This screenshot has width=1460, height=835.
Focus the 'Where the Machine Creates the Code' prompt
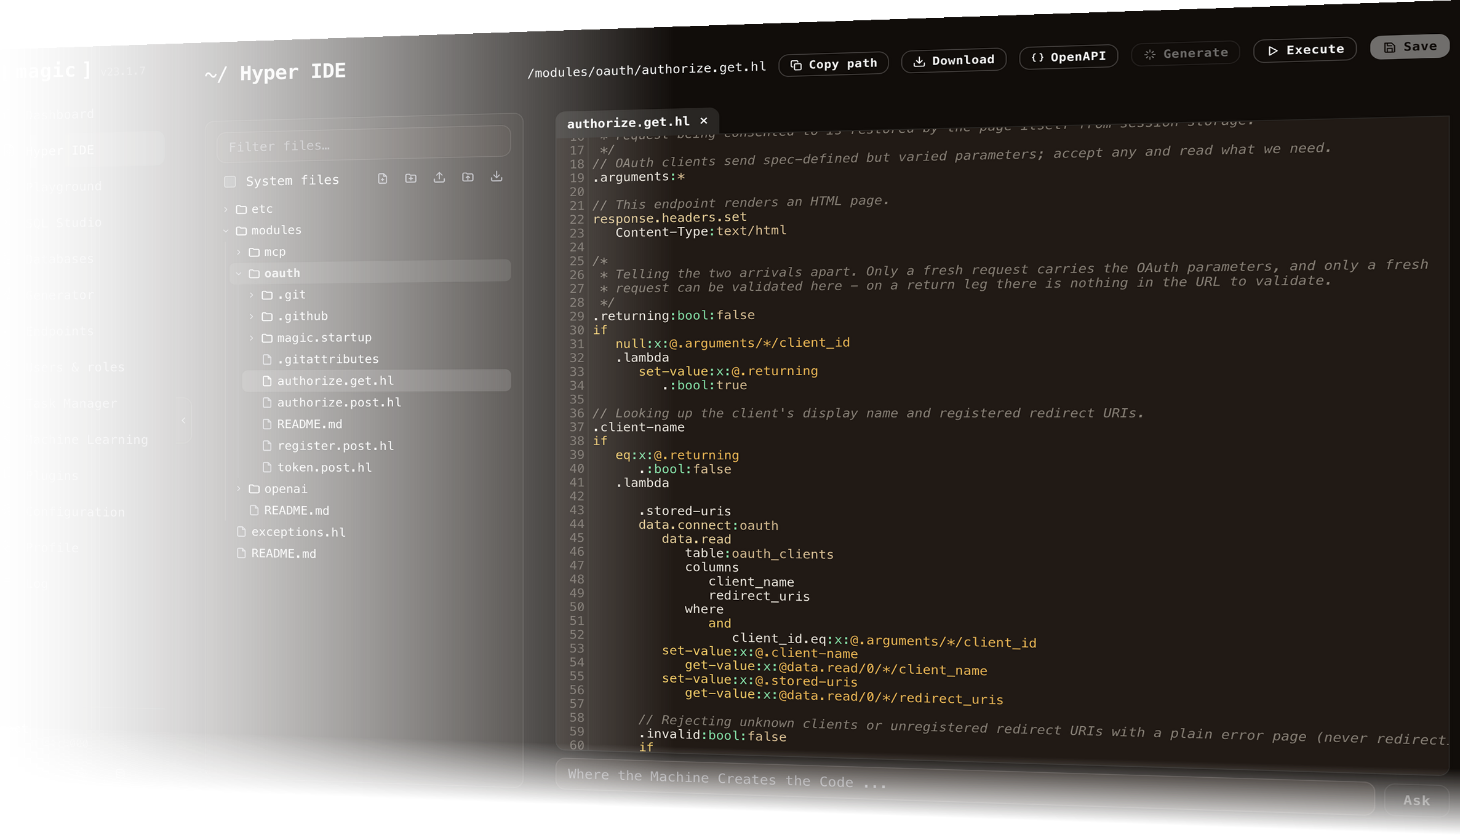pyautogui.click(x=965, y=786)
